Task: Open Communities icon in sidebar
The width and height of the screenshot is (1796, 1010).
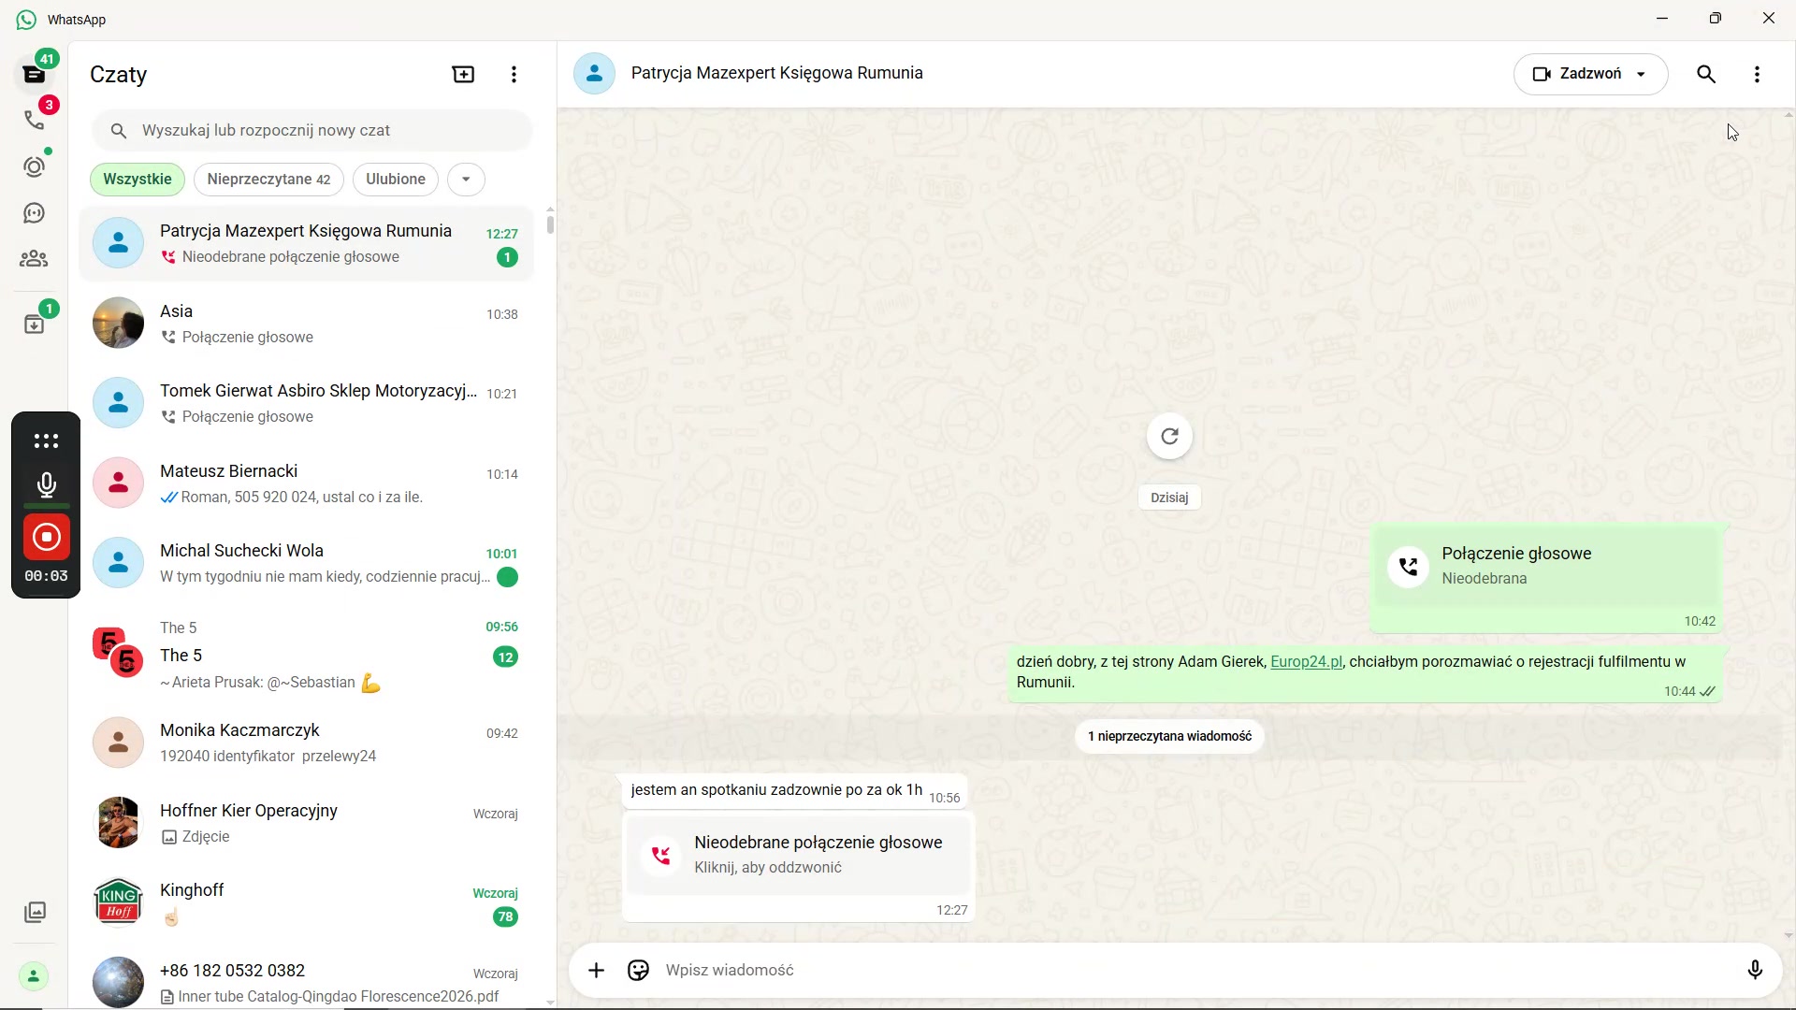Action: (35, 259)
